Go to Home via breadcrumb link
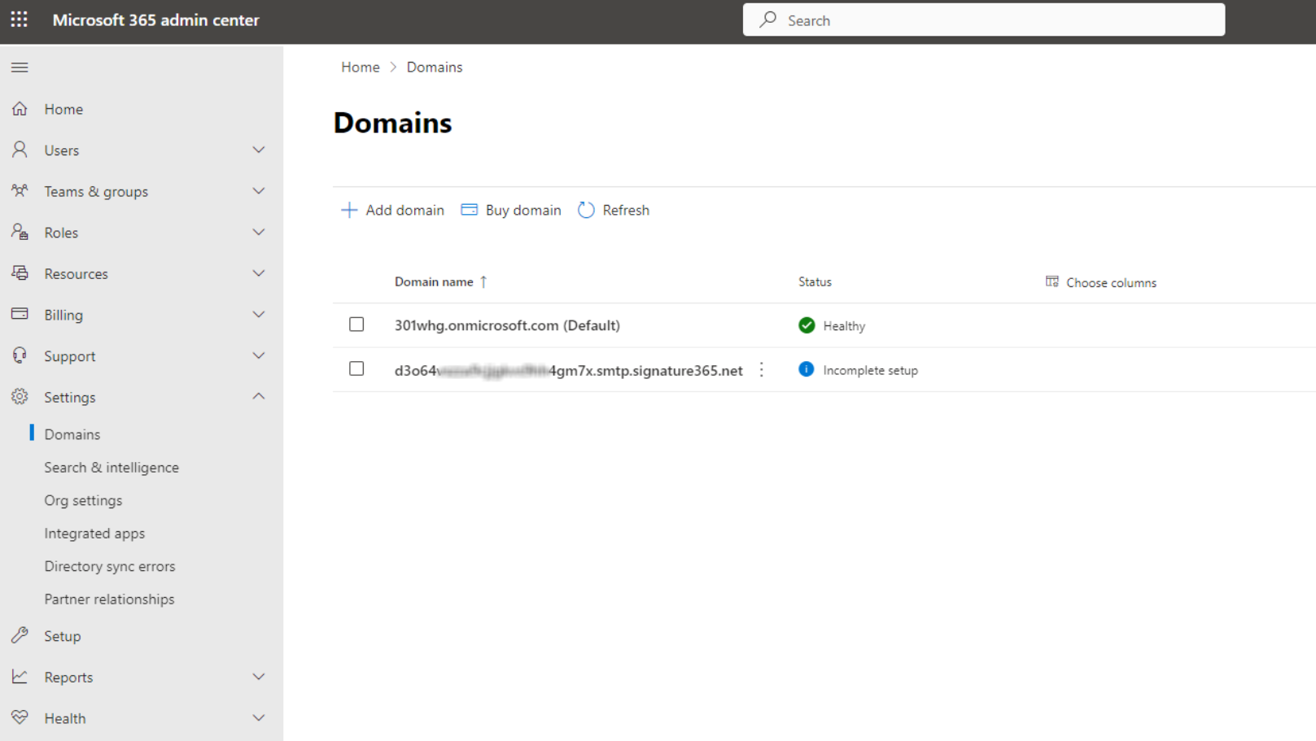Image resolution: width=1316 pixels, height=741 pixels. [361, 67]
